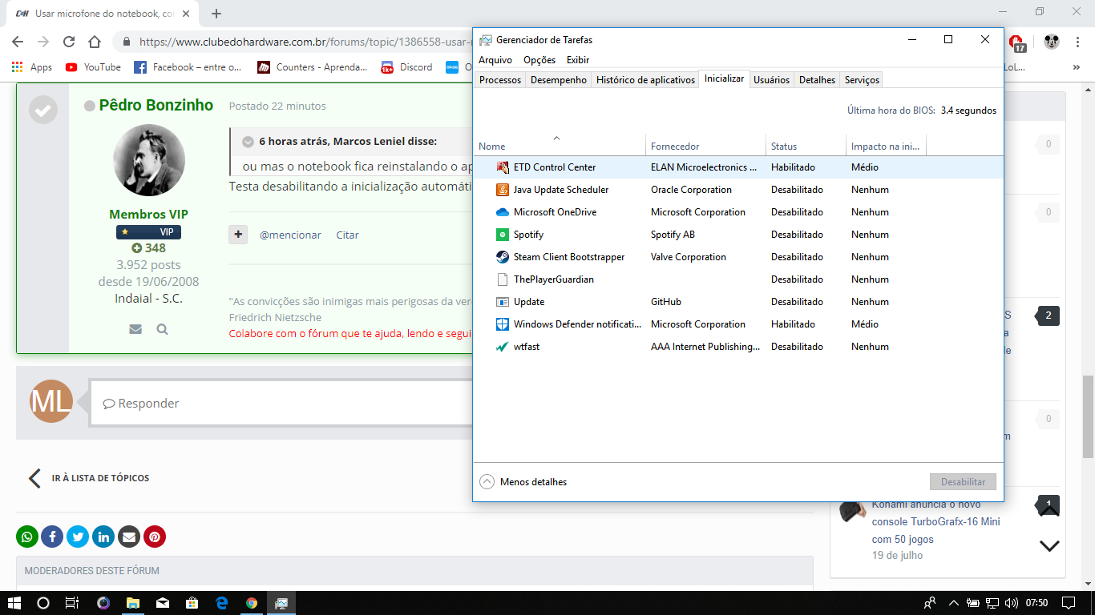This screenshot has height=615, width=1095.
Task: Open new Chrome tab
Action: [216, 14]
